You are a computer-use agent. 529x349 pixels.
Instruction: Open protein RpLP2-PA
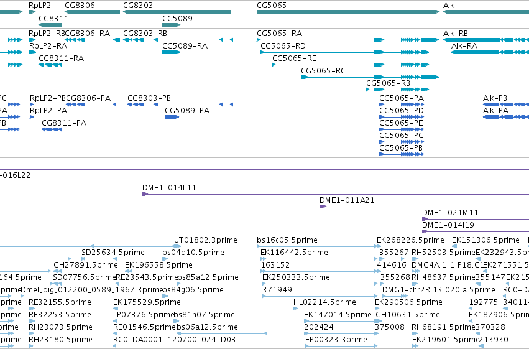pyautogui.click(x=32, y=117)
